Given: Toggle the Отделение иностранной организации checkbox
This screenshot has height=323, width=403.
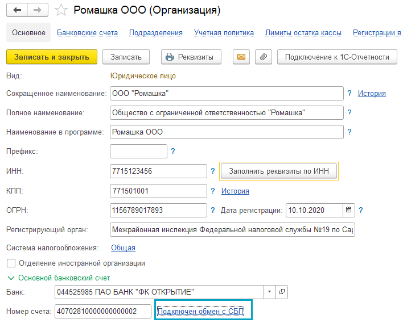Looking at the screenshot, I should [x=11, y=263].
